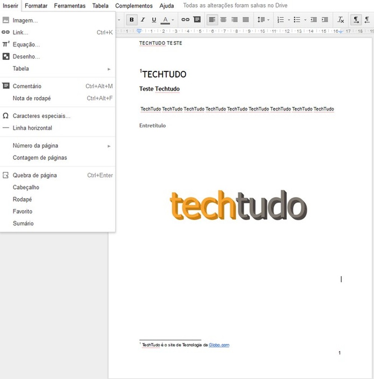Select Nota de rodapé from the menu
Image resolution: width=374 pixels, height=379 pixels.
point(32,98)
